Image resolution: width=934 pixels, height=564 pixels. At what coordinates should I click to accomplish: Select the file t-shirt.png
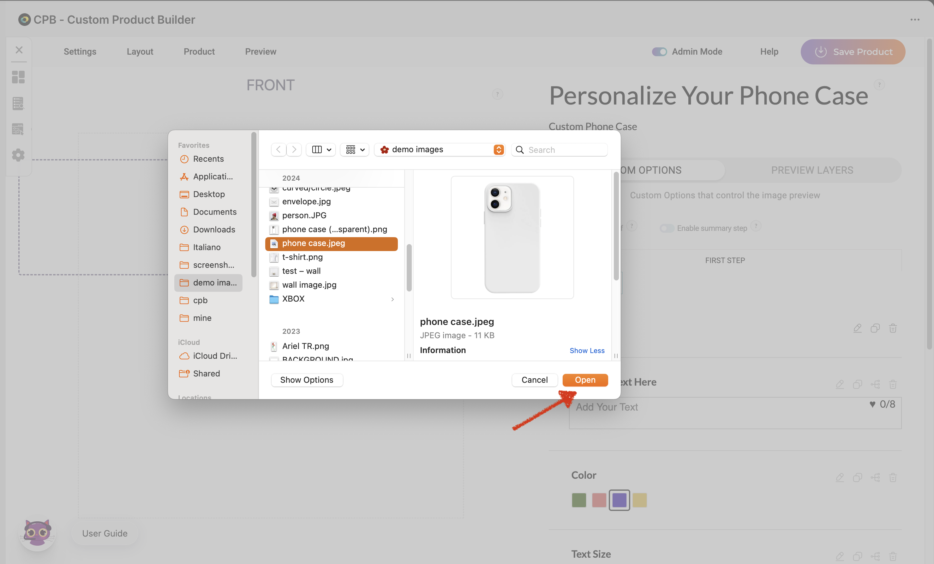click(x=332, y=257)
